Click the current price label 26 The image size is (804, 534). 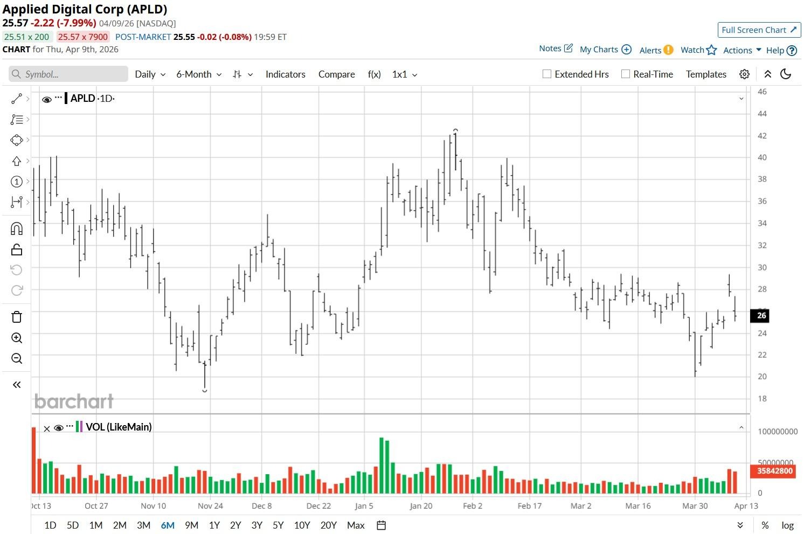pos(760,316)
